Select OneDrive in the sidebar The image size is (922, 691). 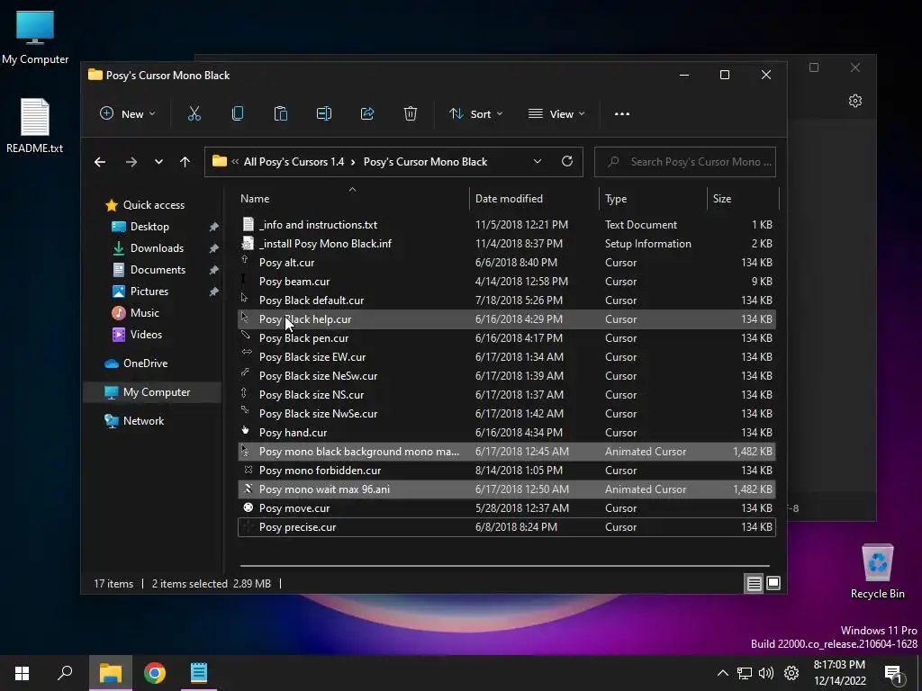[145, 363]
